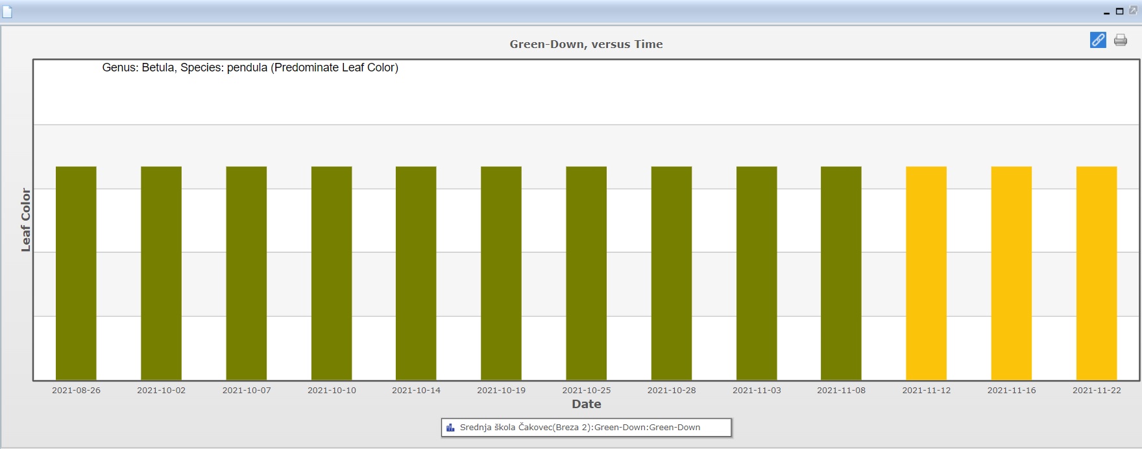Screen dimensions: 1142x449
Task: Click the blue chain link icon
Action: [x=1098, y=40]
